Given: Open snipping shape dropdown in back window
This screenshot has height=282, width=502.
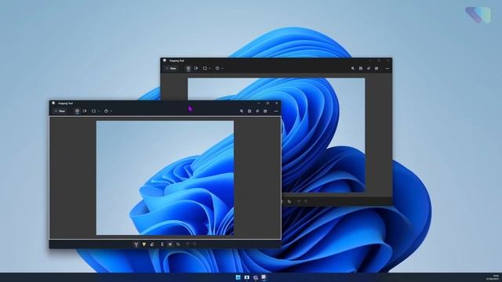Looking at the screenshot, I should pos(206,68).
